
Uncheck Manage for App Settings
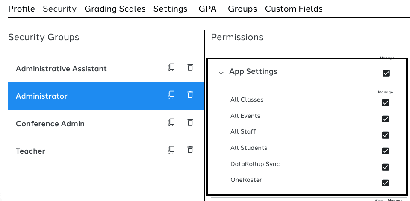click(386, 73)
